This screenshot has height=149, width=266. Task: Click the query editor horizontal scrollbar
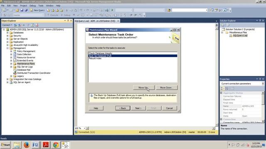(x=150, y=128)
